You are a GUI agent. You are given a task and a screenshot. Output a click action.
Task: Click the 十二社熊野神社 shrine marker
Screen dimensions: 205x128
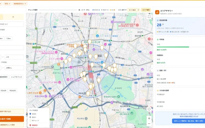[x=53, y=67]
